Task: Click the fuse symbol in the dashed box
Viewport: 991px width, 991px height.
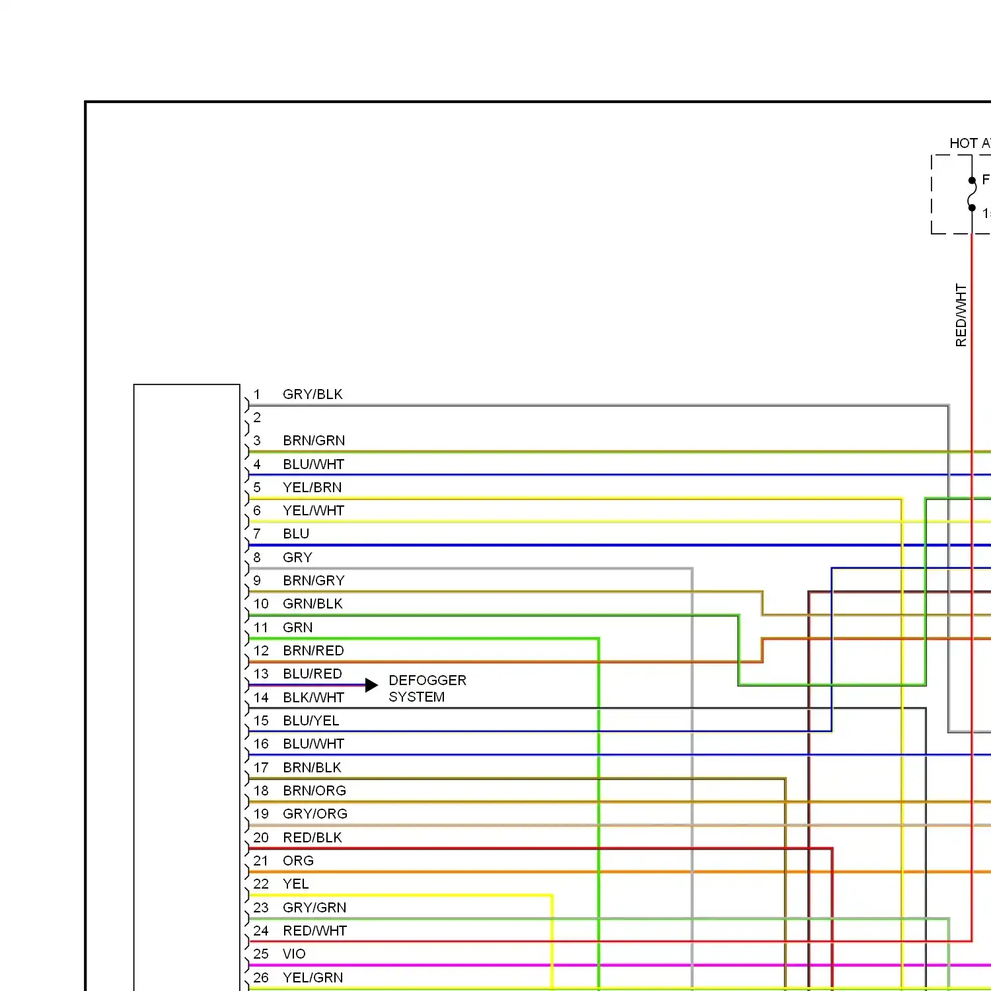Action: point(972,194)
